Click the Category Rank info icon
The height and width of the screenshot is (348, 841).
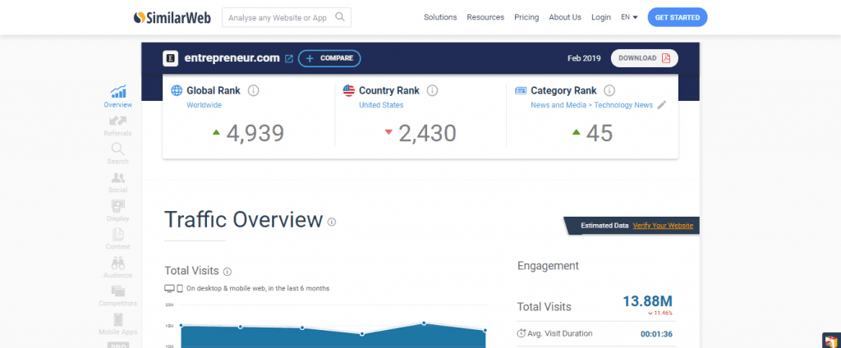click(609, 90)
